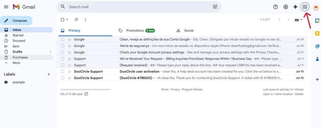Viewport: 321px width, 128px height.
Task: Open account activity Details link
Action: pyautogui.click(x=299, y=94)
